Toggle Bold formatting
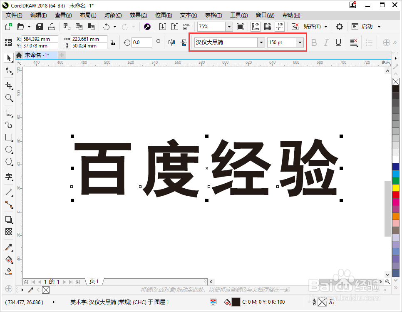The image size is (402, 312). coord(314,42)
